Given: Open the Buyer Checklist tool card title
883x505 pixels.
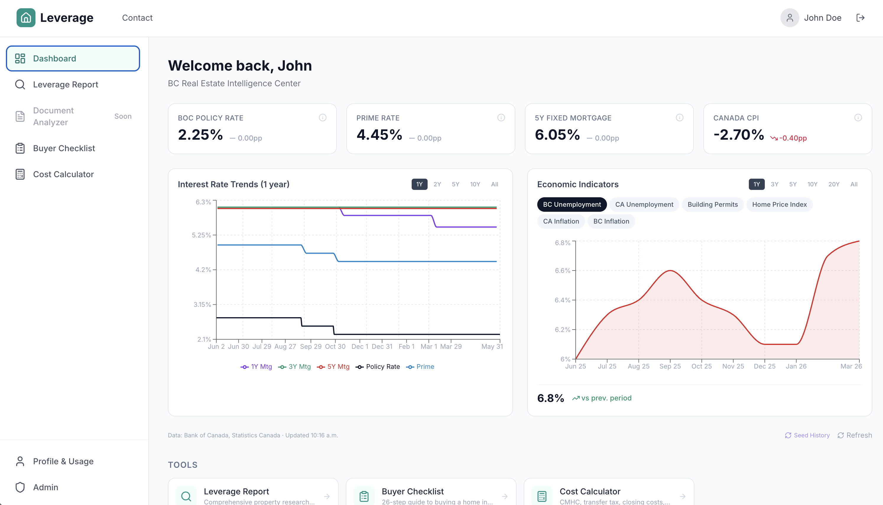Looking at the screenshot, I should click(413, 491).
